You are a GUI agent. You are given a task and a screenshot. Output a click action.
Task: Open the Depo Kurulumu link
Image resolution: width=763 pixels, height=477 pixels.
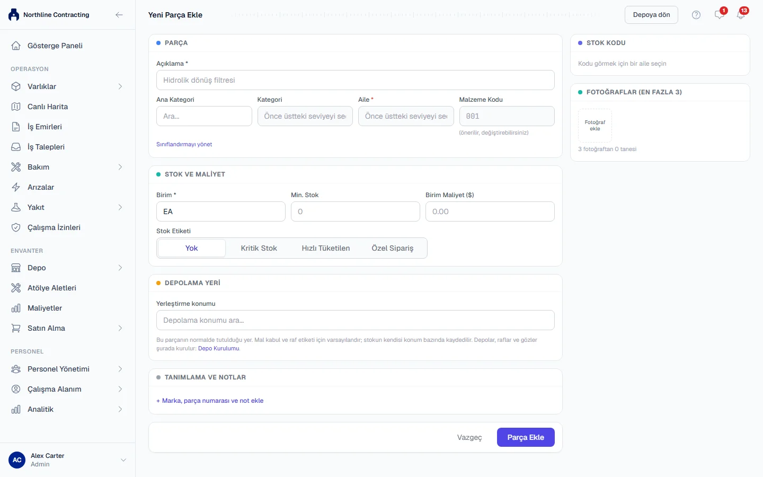pos(219,348)
